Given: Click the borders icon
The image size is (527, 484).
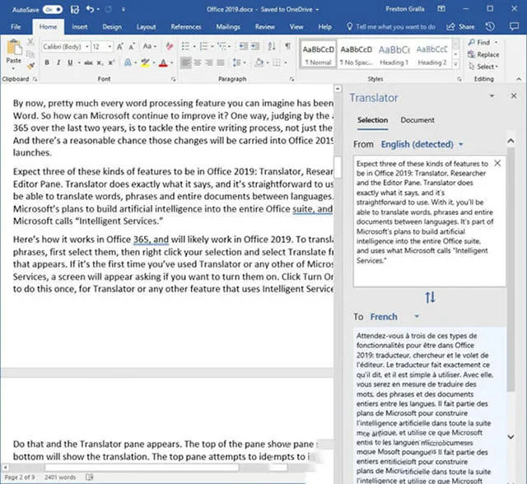Looking at the screenshot, I should pos(277,63).
